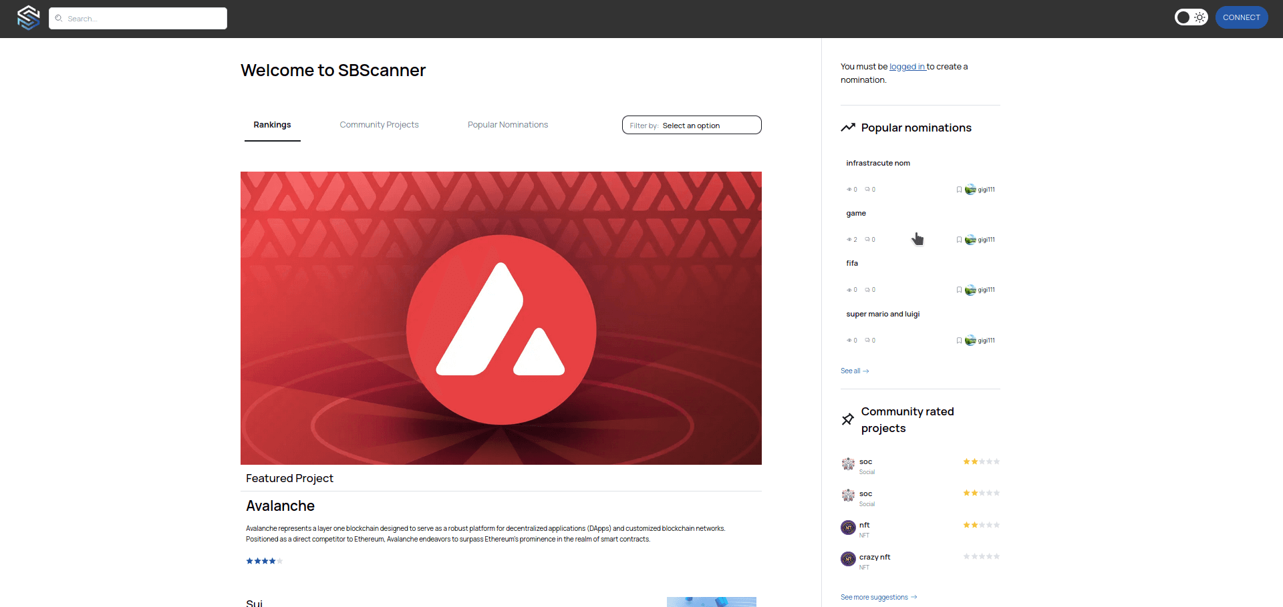Click comments icon of super mario and luigi

point(867,341)
